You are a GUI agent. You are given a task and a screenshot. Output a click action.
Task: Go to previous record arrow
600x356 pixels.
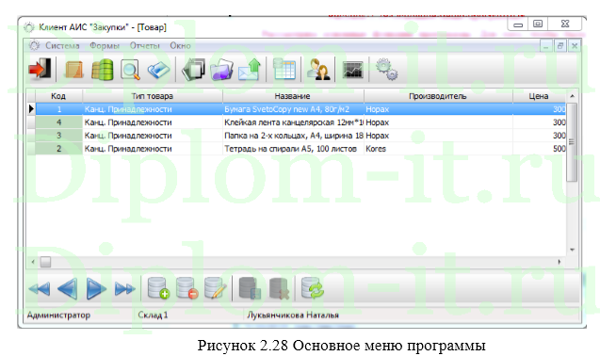[x=68, y=288]
